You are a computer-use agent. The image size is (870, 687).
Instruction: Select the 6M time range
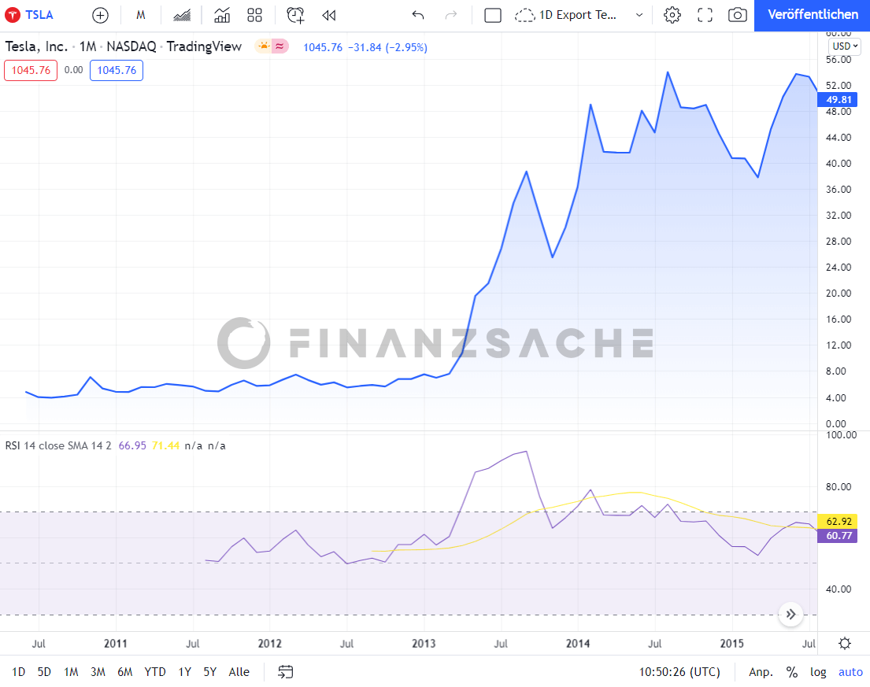tap(125, 672)
